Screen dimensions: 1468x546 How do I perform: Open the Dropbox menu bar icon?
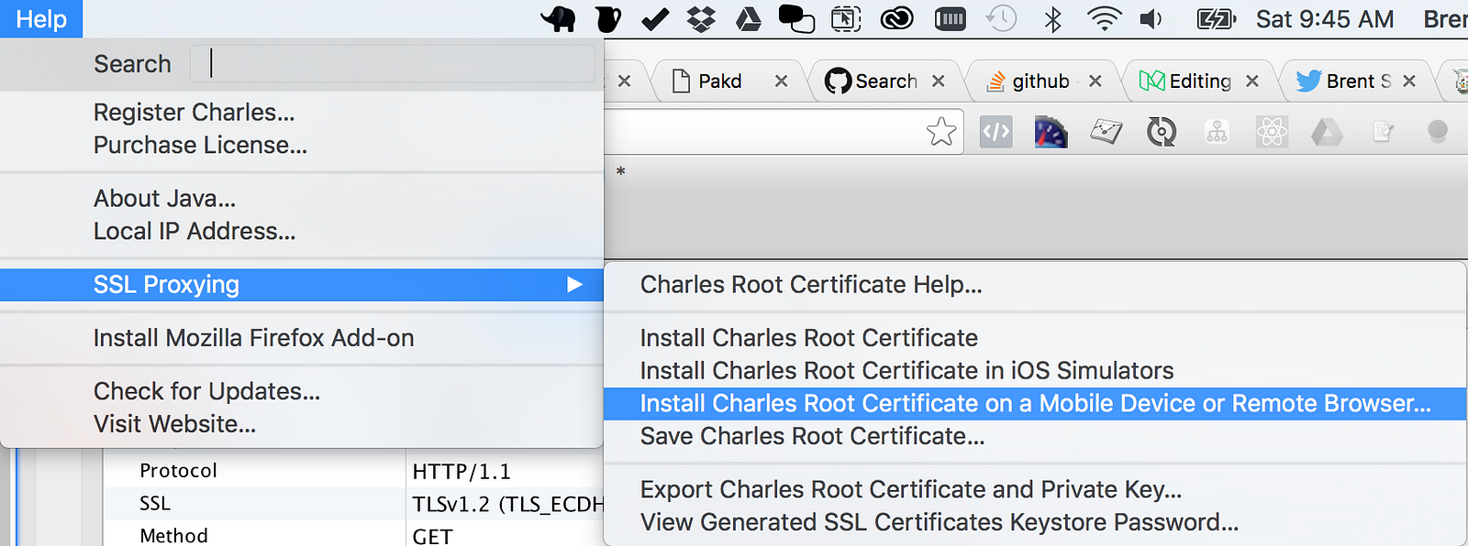tap(702, 19)
